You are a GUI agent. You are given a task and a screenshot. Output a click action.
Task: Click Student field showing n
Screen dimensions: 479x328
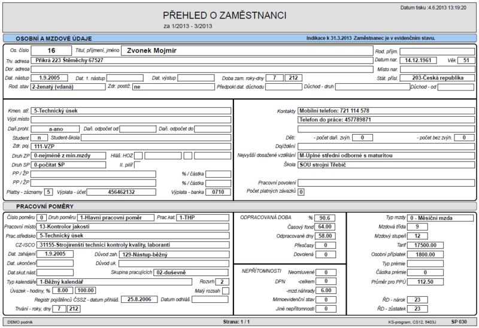(x=39, y=138)
